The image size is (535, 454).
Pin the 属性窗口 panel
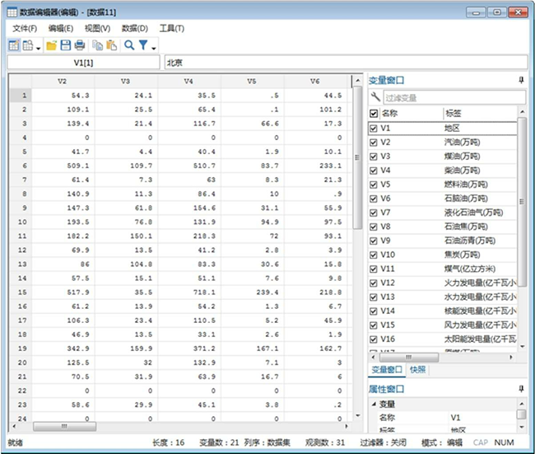[521, 389]
